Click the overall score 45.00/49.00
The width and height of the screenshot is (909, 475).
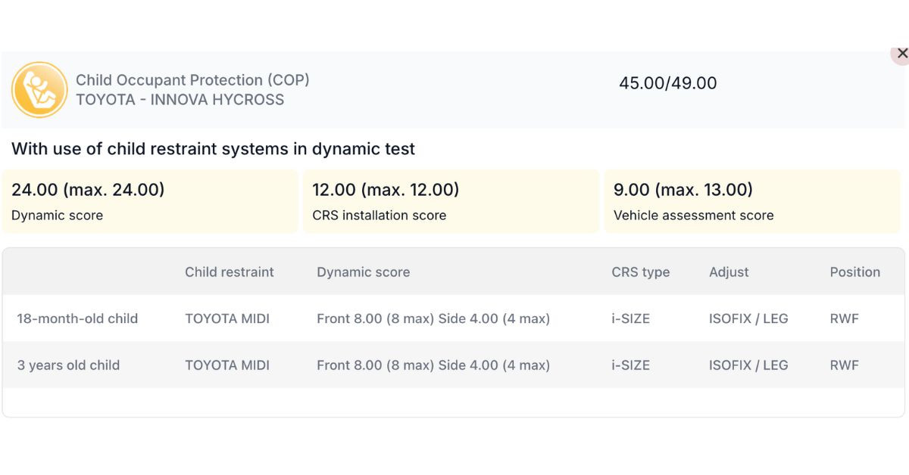point(668,83)
